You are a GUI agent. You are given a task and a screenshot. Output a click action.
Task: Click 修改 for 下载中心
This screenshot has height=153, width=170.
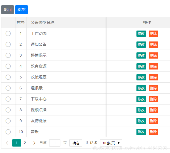click(141, 99)
